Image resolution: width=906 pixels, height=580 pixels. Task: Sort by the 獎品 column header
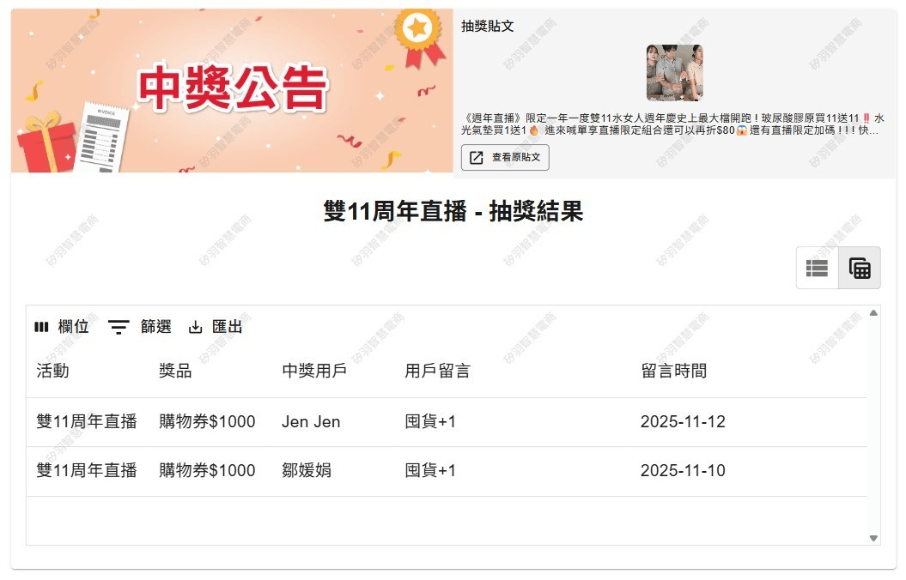point(175,371)
